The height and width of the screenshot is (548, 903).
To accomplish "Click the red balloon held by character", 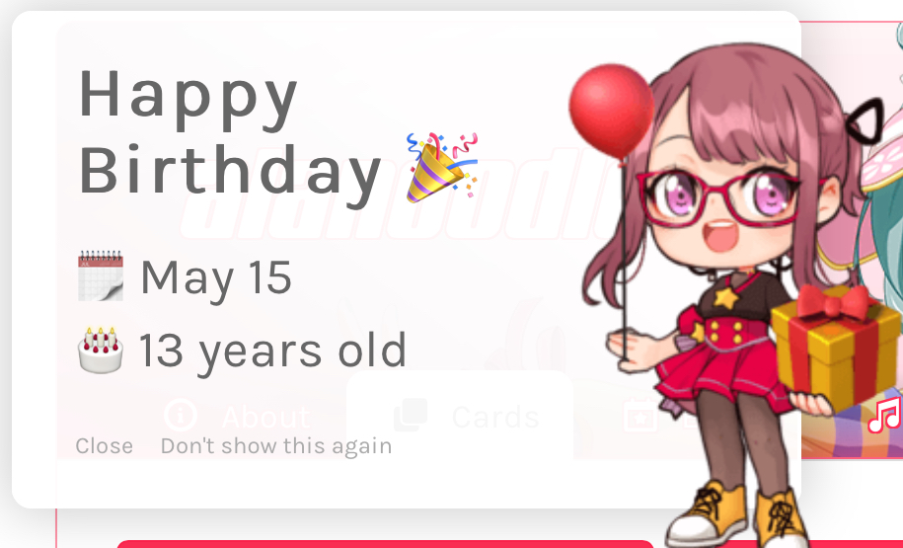I will (x=612, y=112).
